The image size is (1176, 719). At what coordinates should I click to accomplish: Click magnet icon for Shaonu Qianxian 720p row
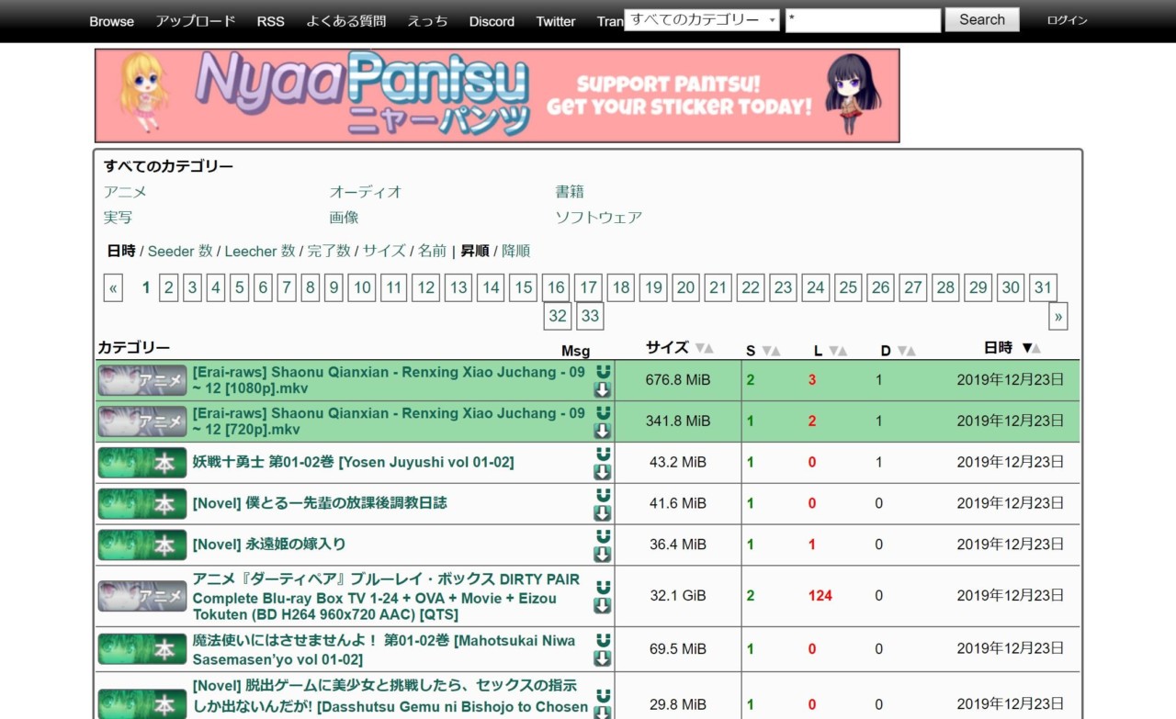pyautogui.click(x=603, y=412)
